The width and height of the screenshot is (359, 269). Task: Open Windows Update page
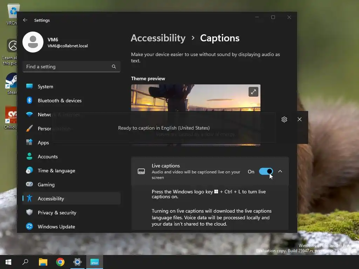[72, 227]
